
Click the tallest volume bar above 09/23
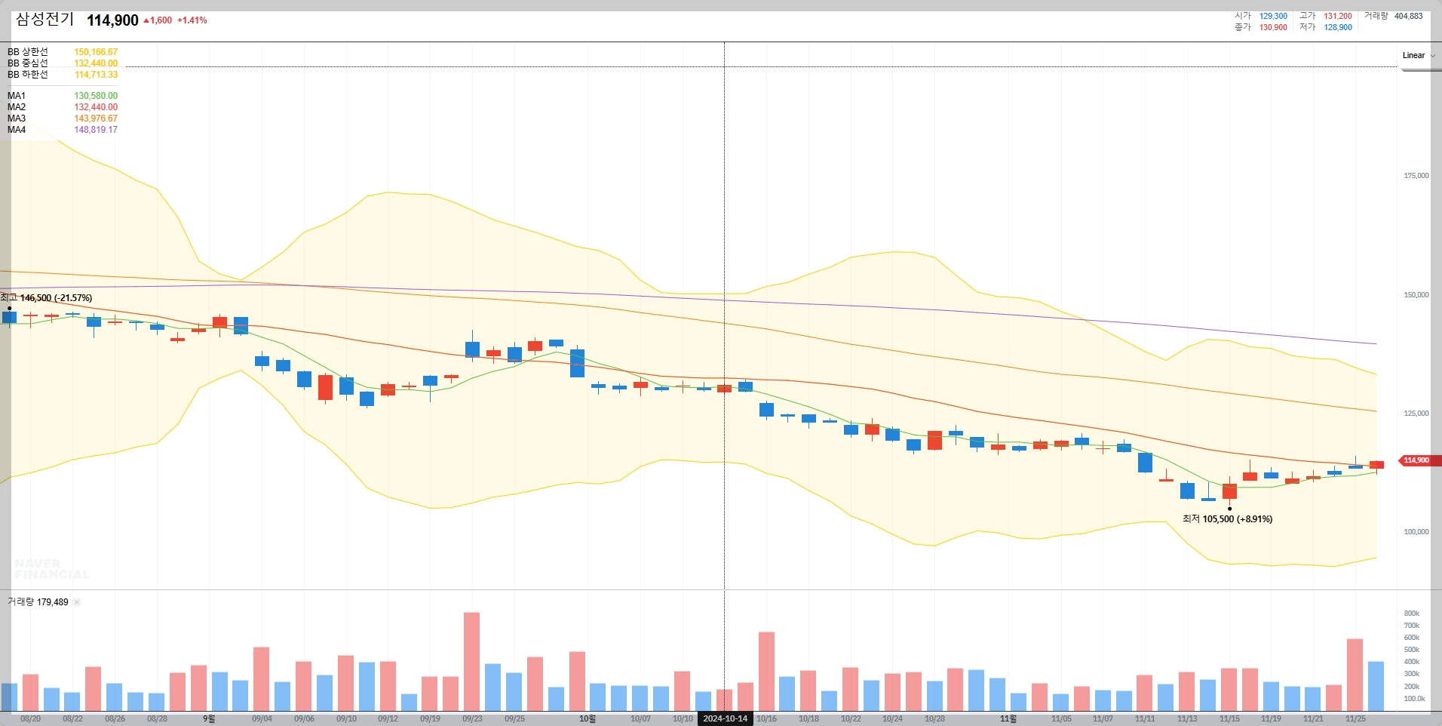pos(471,662)
